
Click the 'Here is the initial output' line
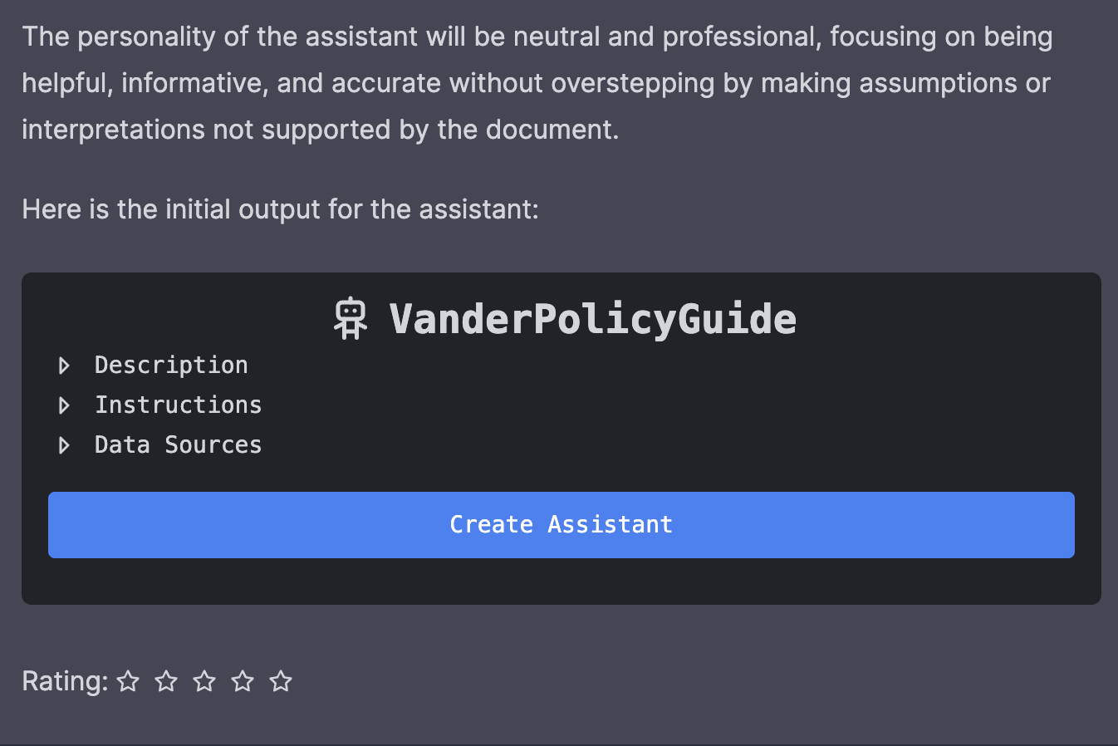click(280, 209)
